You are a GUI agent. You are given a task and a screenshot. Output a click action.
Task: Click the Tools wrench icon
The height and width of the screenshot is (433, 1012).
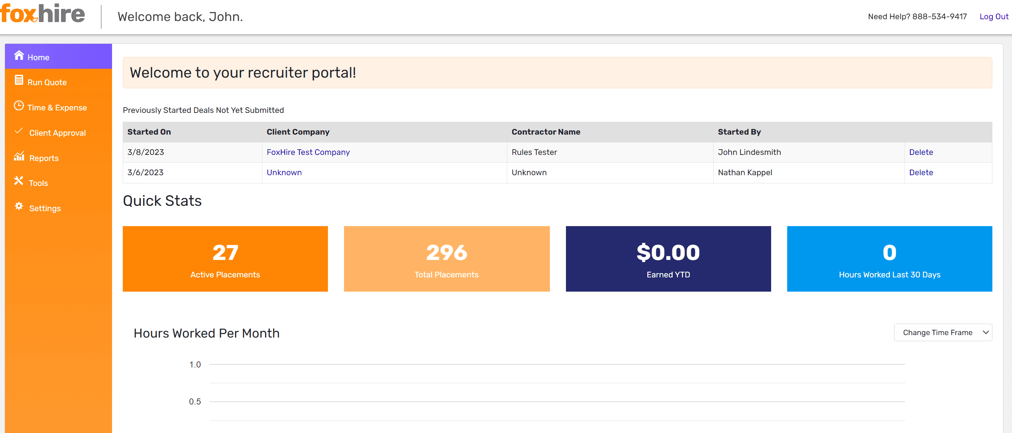[19, 181]
